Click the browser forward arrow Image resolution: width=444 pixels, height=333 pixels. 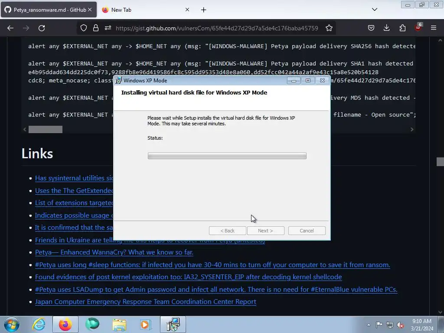click(26, 28)
